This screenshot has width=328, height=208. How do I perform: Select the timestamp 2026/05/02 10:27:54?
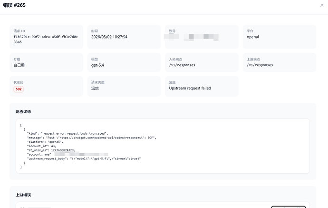109,37
